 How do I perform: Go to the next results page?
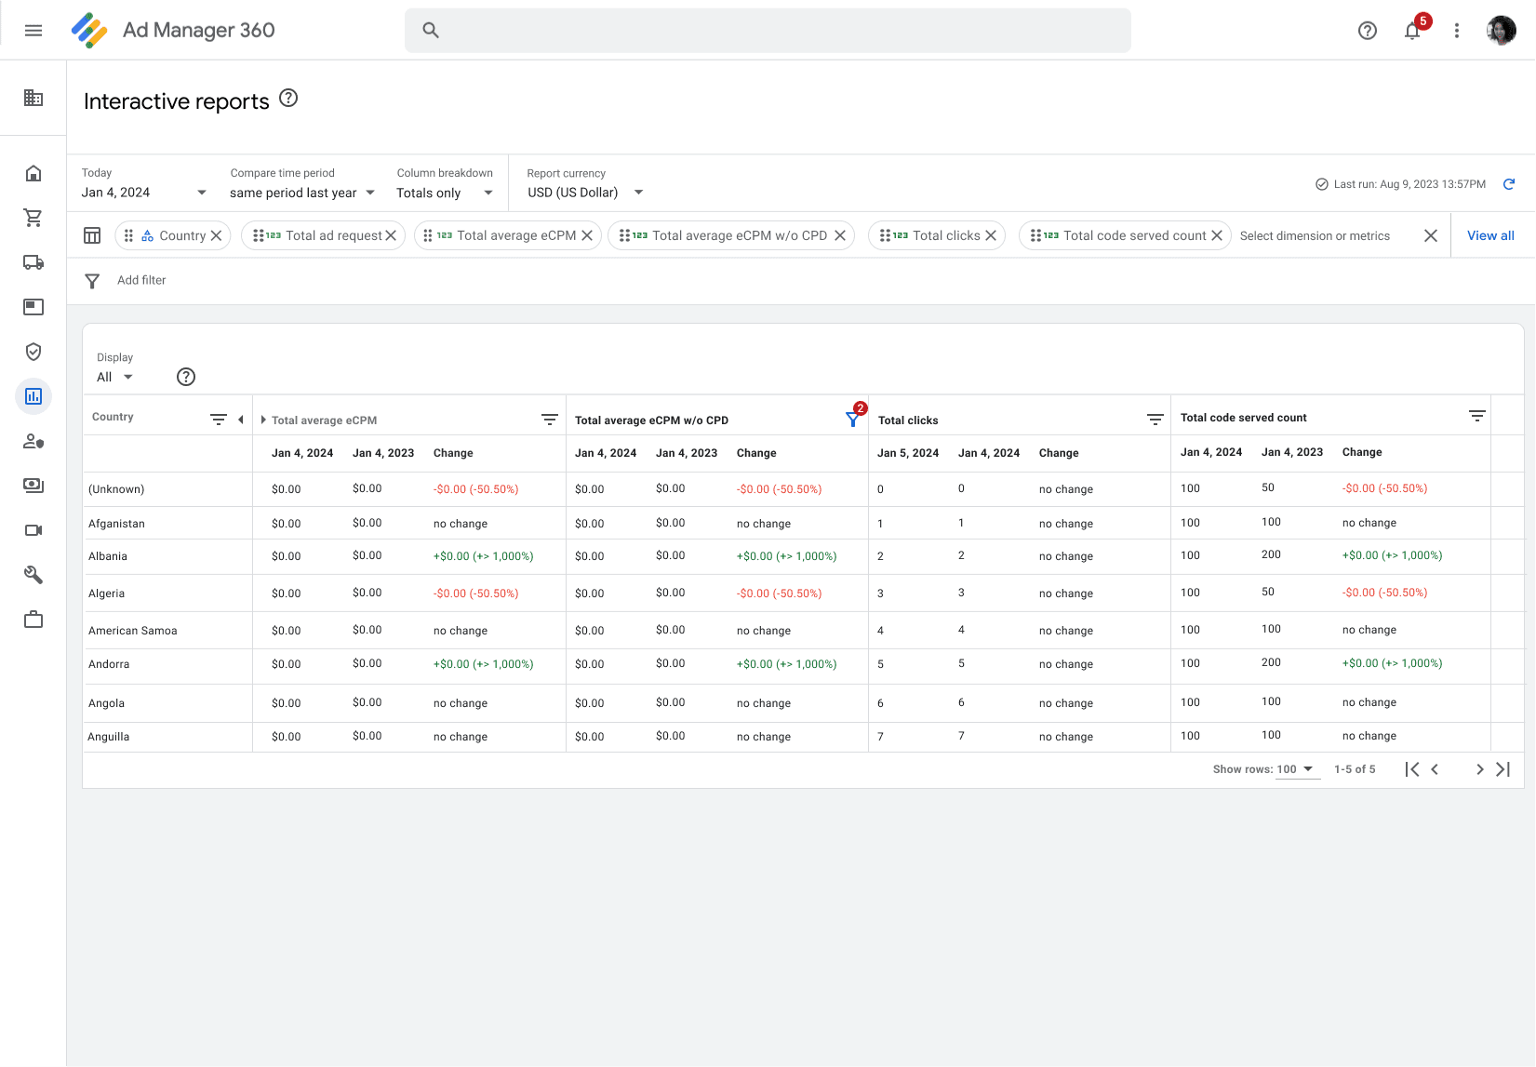click(x=1479, y=769)
